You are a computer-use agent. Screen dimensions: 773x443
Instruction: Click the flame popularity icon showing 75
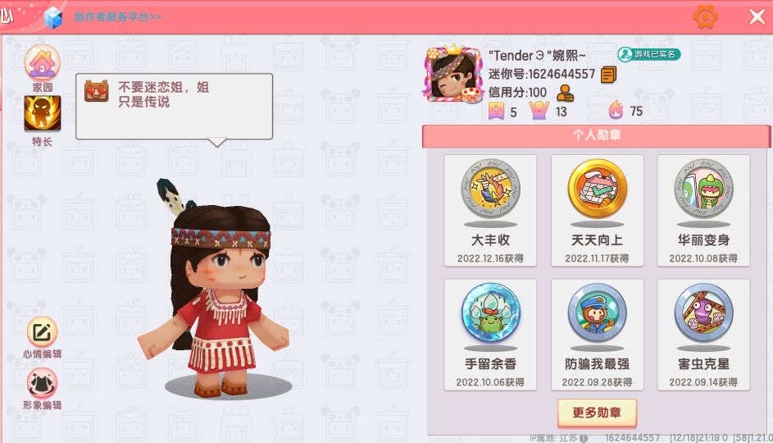coord(616,111)
